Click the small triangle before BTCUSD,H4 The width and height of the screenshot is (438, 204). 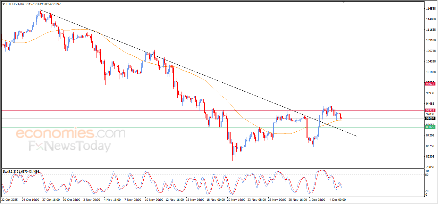coord(4,4)
